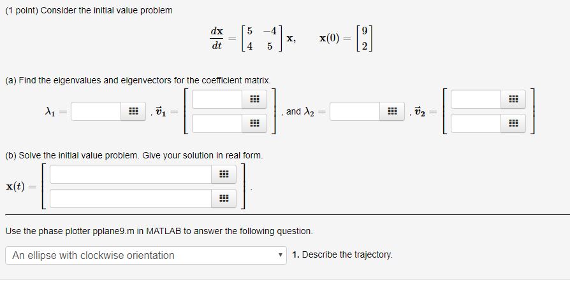
Task: Select the second row input of x(t)
Action: pyautogui.click(x=130, y=198)
